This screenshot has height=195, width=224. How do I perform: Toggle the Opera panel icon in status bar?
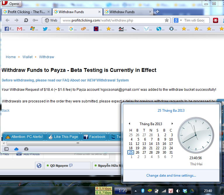click(6, 149)
